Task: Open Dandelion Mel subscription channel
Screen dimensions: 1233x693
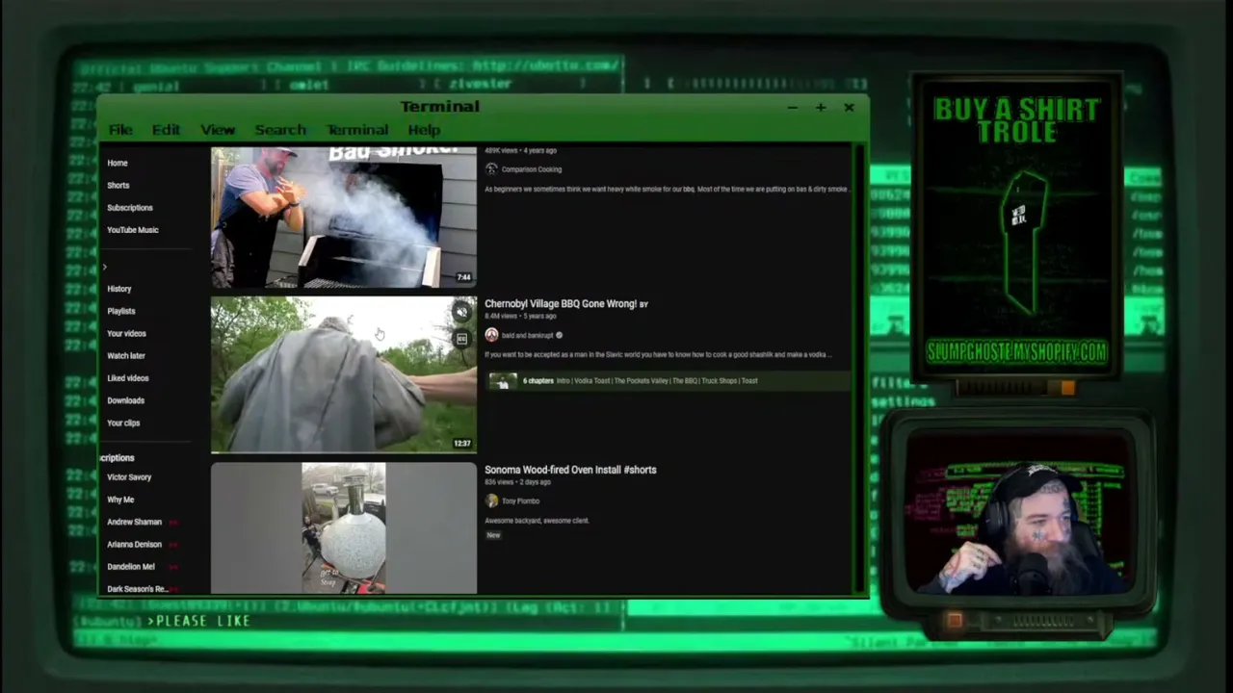Action: tap(131, 567)
